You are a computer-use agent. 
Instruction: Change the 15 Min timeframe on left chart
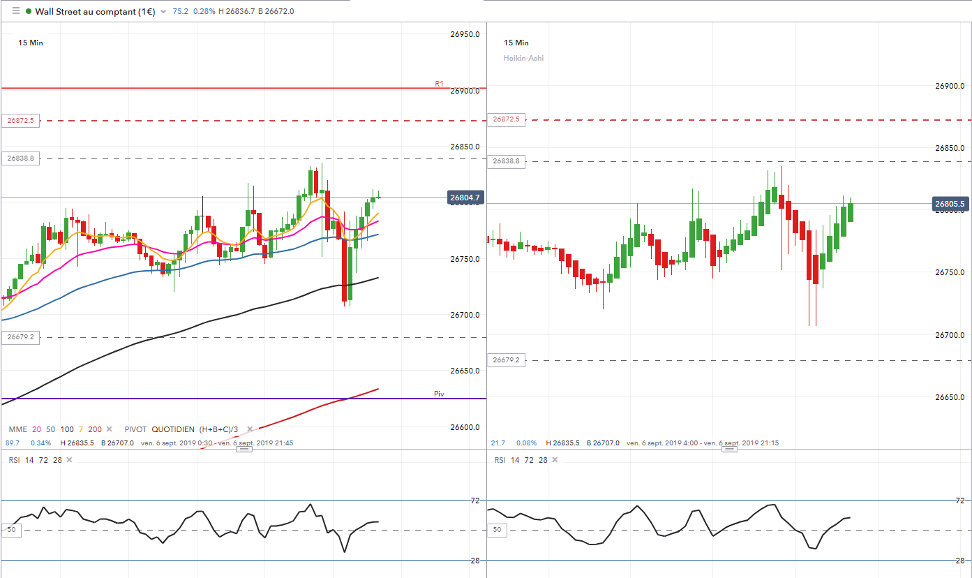pos(31,43)
